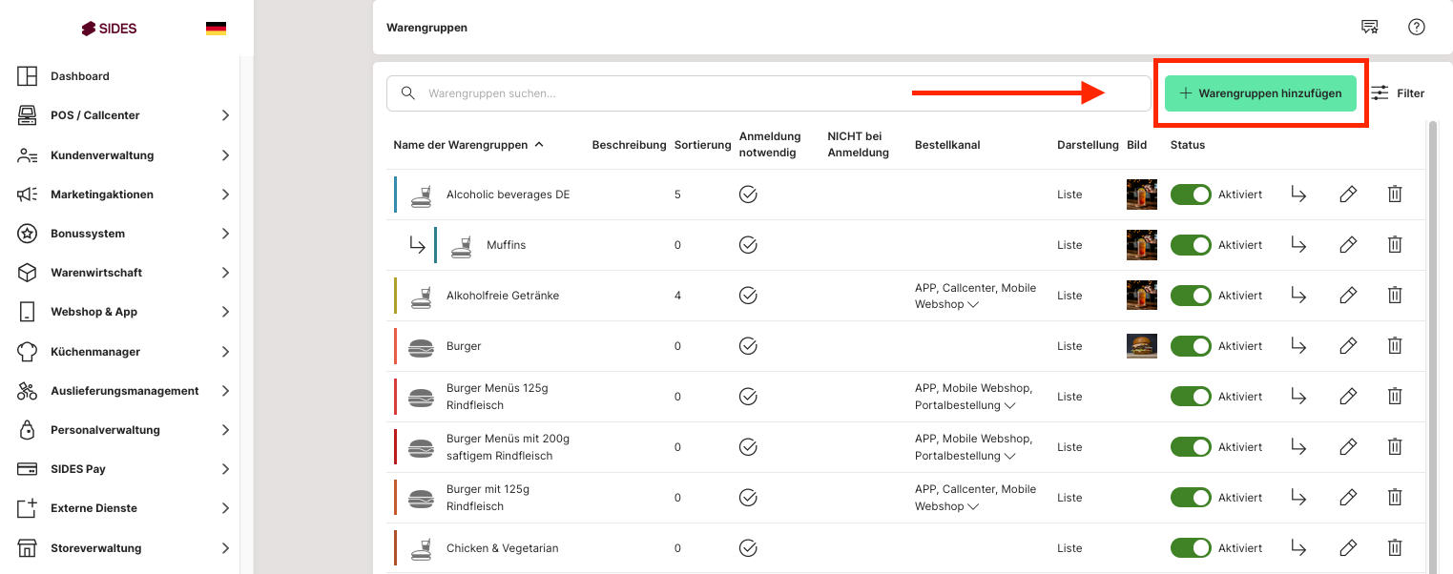Open Dashboard from the sidebar
This screenshot has width=1453, height=574.
click(80, 76)
